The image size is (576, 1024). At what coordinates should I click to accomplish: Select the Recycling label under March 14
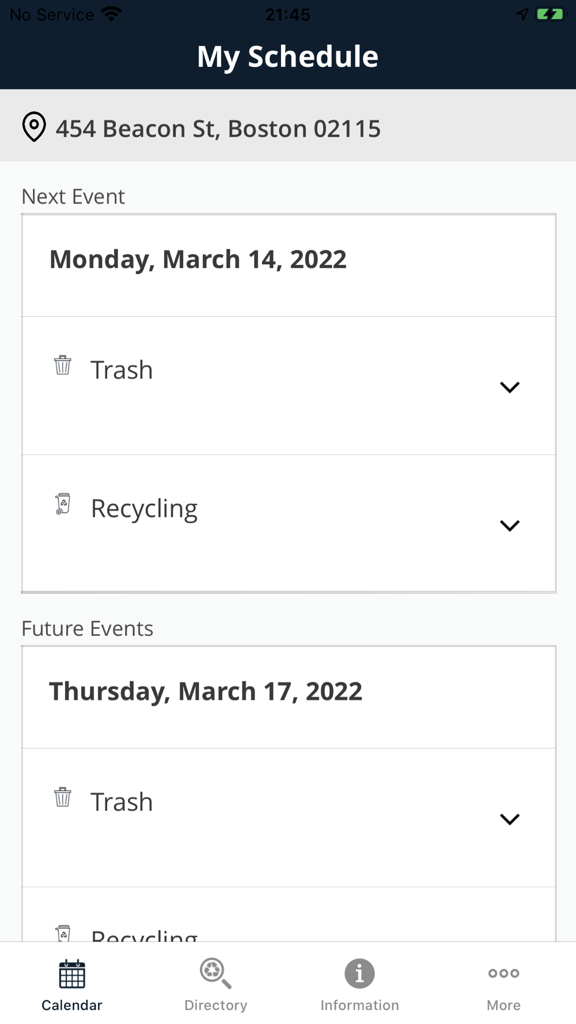click(144, 509)
